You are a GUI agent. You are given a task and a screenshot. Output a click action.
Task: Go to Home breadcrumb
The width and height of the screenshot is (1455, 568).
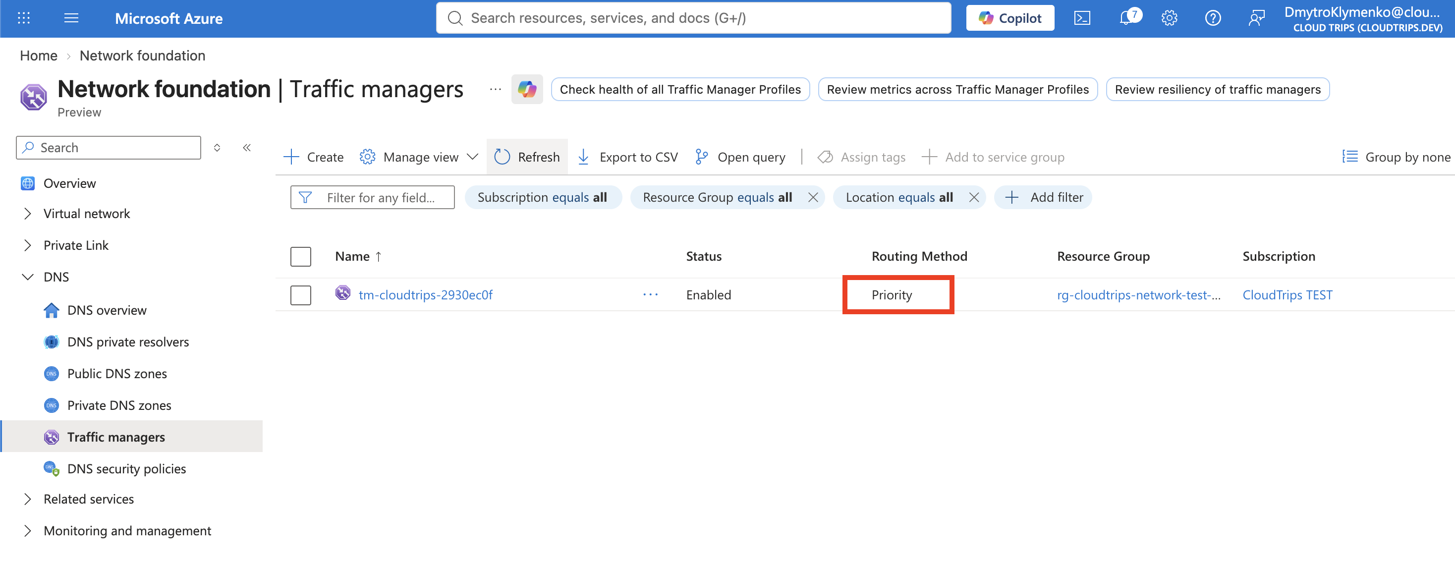click(x=39, y=56)
